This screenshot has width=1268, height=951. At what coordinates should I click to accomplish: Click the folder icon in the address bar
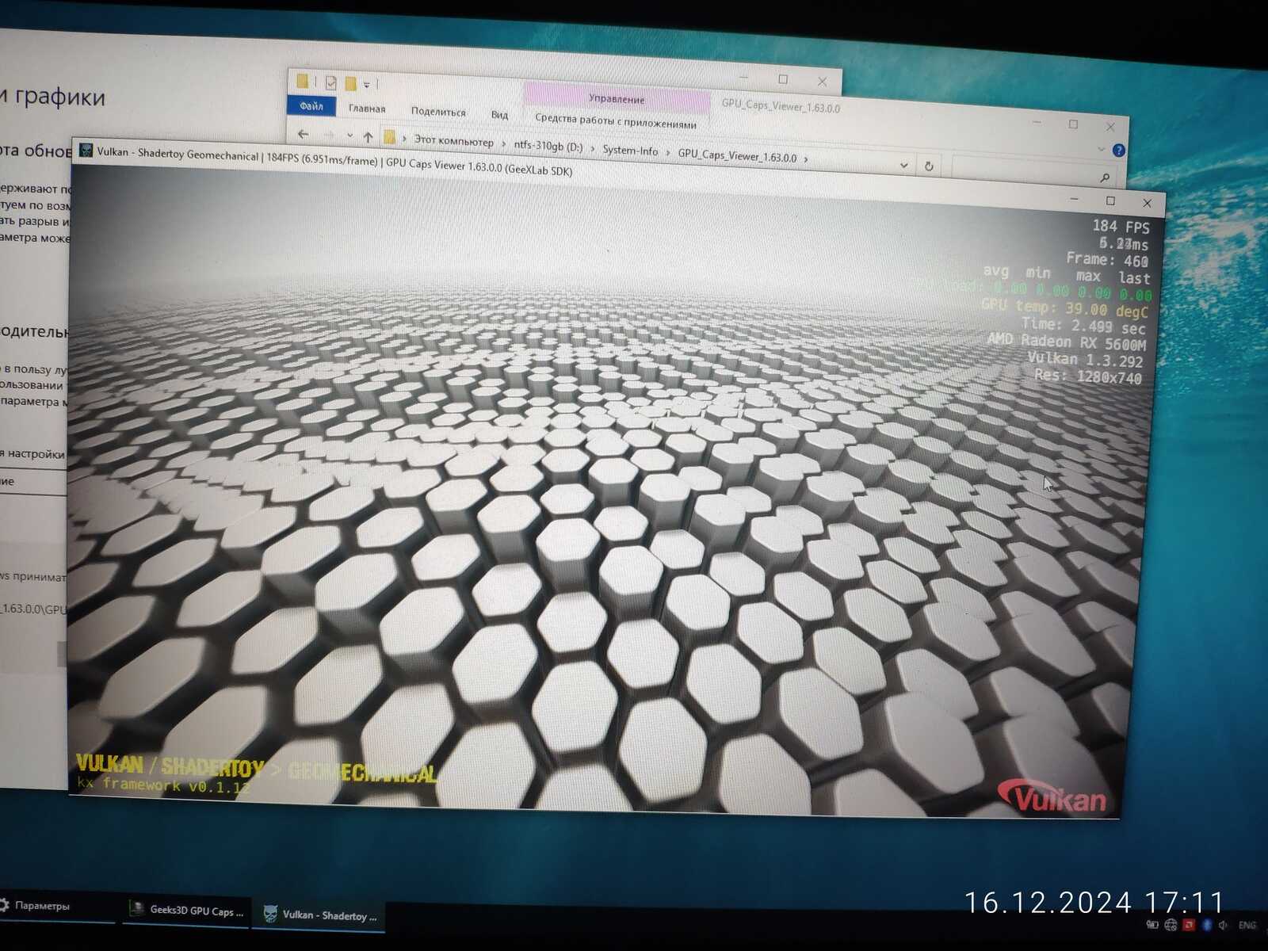click(389, 137)
